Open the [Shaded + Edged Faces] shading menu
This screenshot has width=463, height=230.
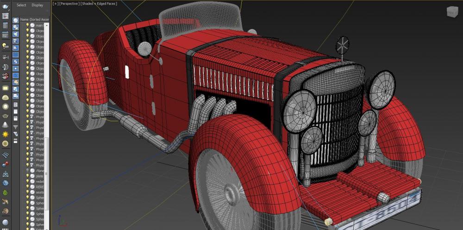99,4
